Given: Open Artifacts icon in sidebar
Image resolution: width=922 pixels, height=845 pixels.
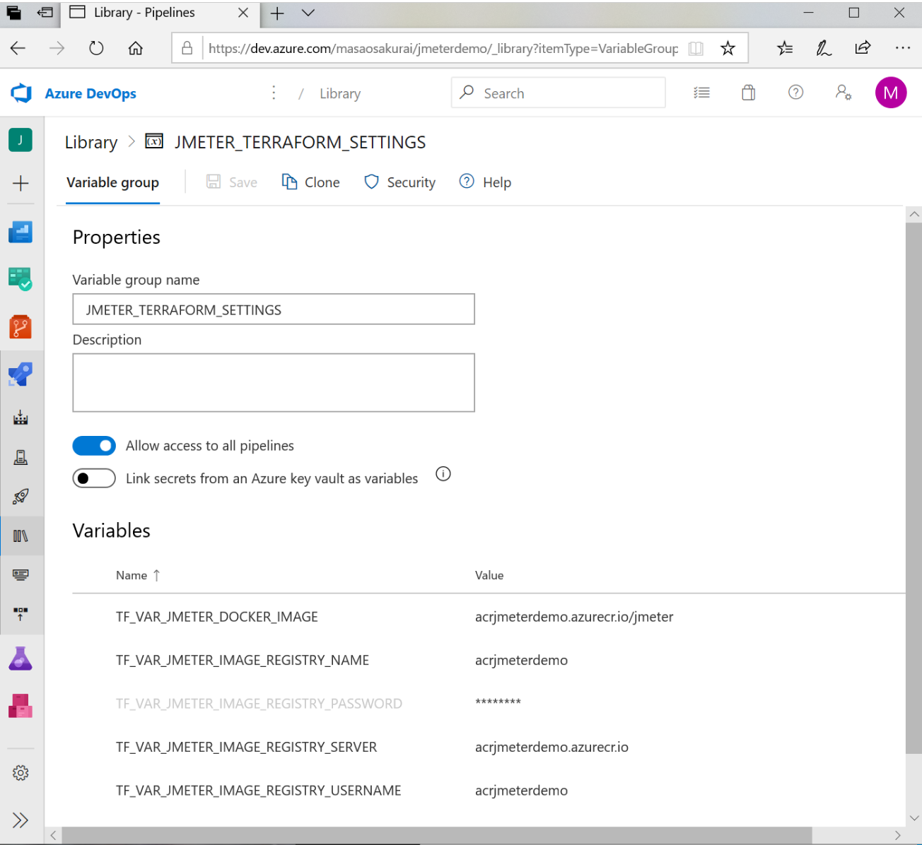Looking at the screenshot, I should (x=21, y=706).
